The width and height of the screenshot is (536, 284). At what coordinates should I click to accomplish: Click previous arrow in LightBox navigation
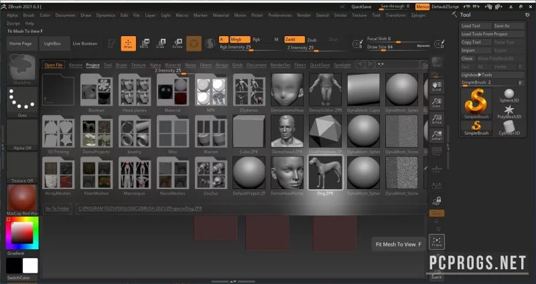359,64
